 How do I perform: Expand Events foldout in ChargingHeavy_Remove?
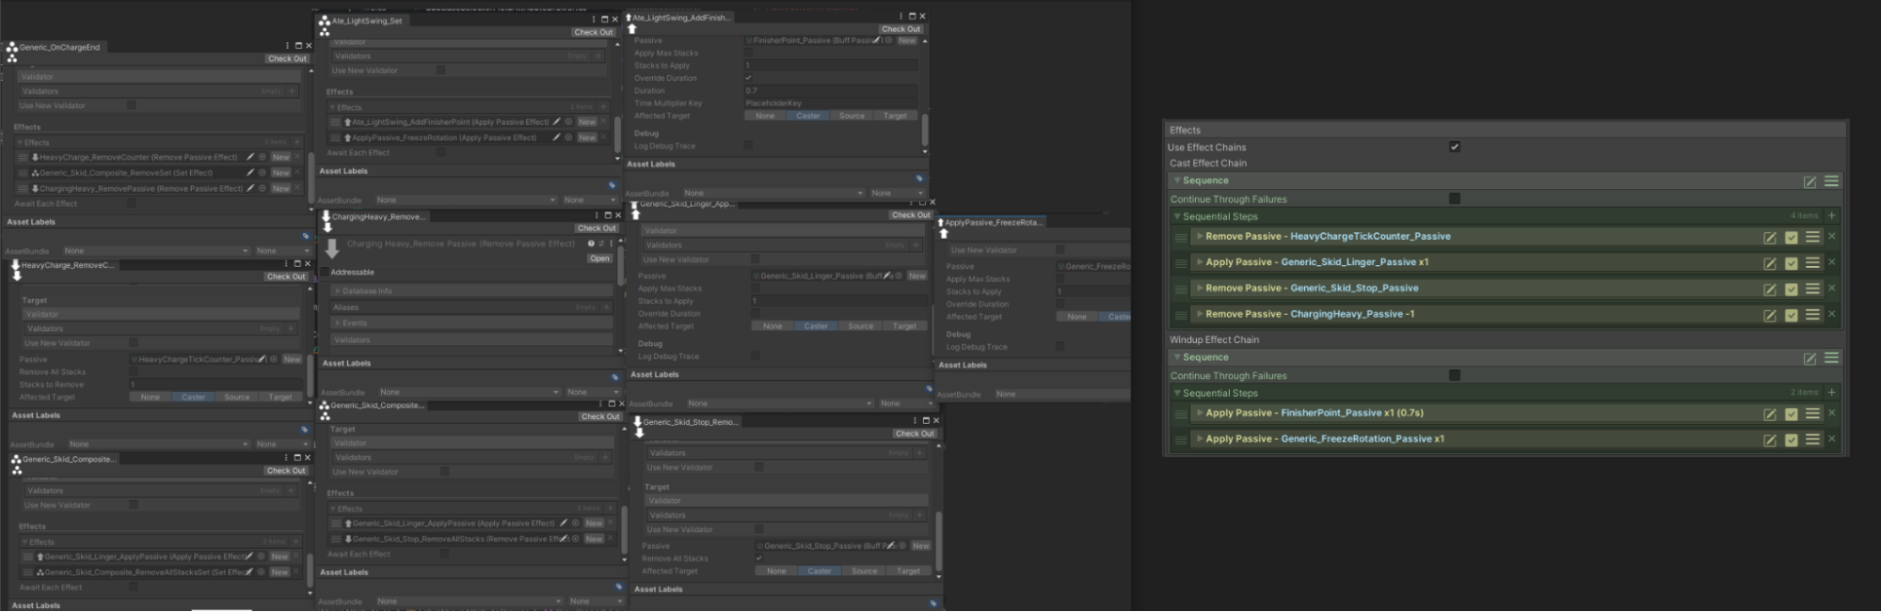tap(336, 323)
